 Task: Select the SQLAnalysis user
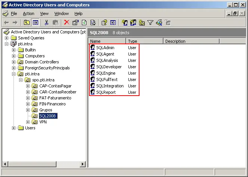tap(107, 60)
